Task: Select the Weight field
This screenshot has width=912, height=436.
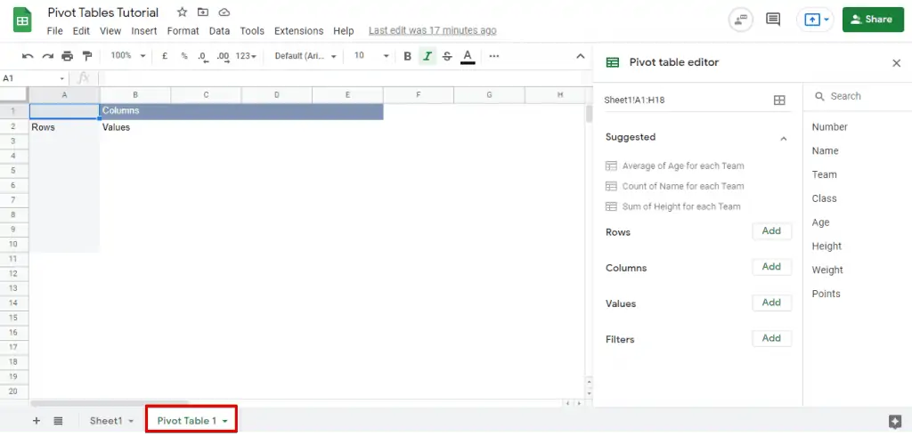Action: [x=827, y=270]
